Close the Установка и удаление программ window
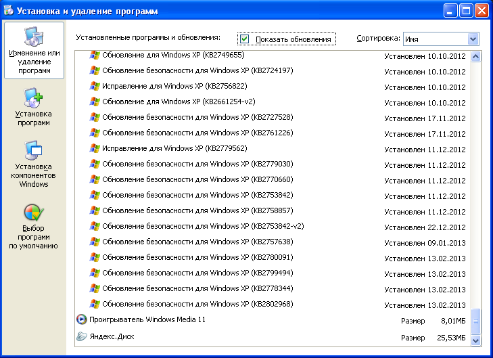This screenshot has width=493, height=358. tap(482, 11)
